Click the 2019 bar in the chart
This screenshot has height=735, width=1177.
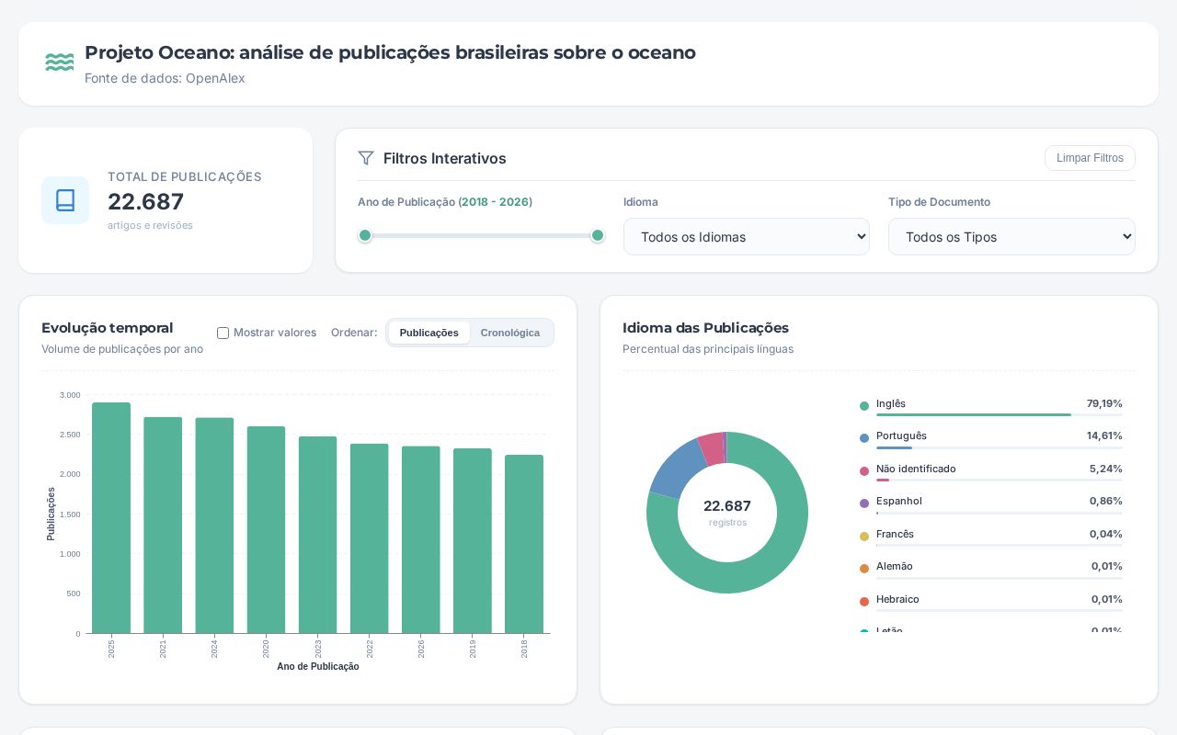pos(473,541)
